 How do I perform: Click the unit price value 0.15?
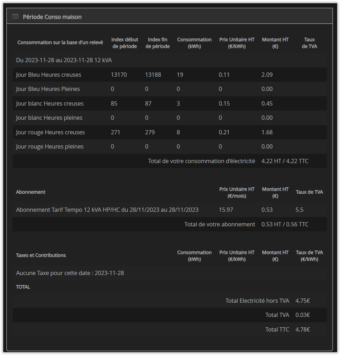[224, 103]
